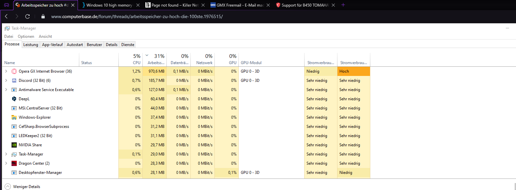Viewport: 516px width, 190px height.
Task: Select the Desktopfenster-Manager process name
Action: 40,173
